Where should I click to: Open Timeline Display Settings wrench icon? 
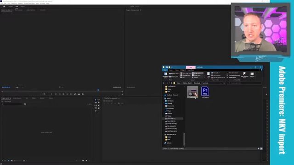click(119, 103)
